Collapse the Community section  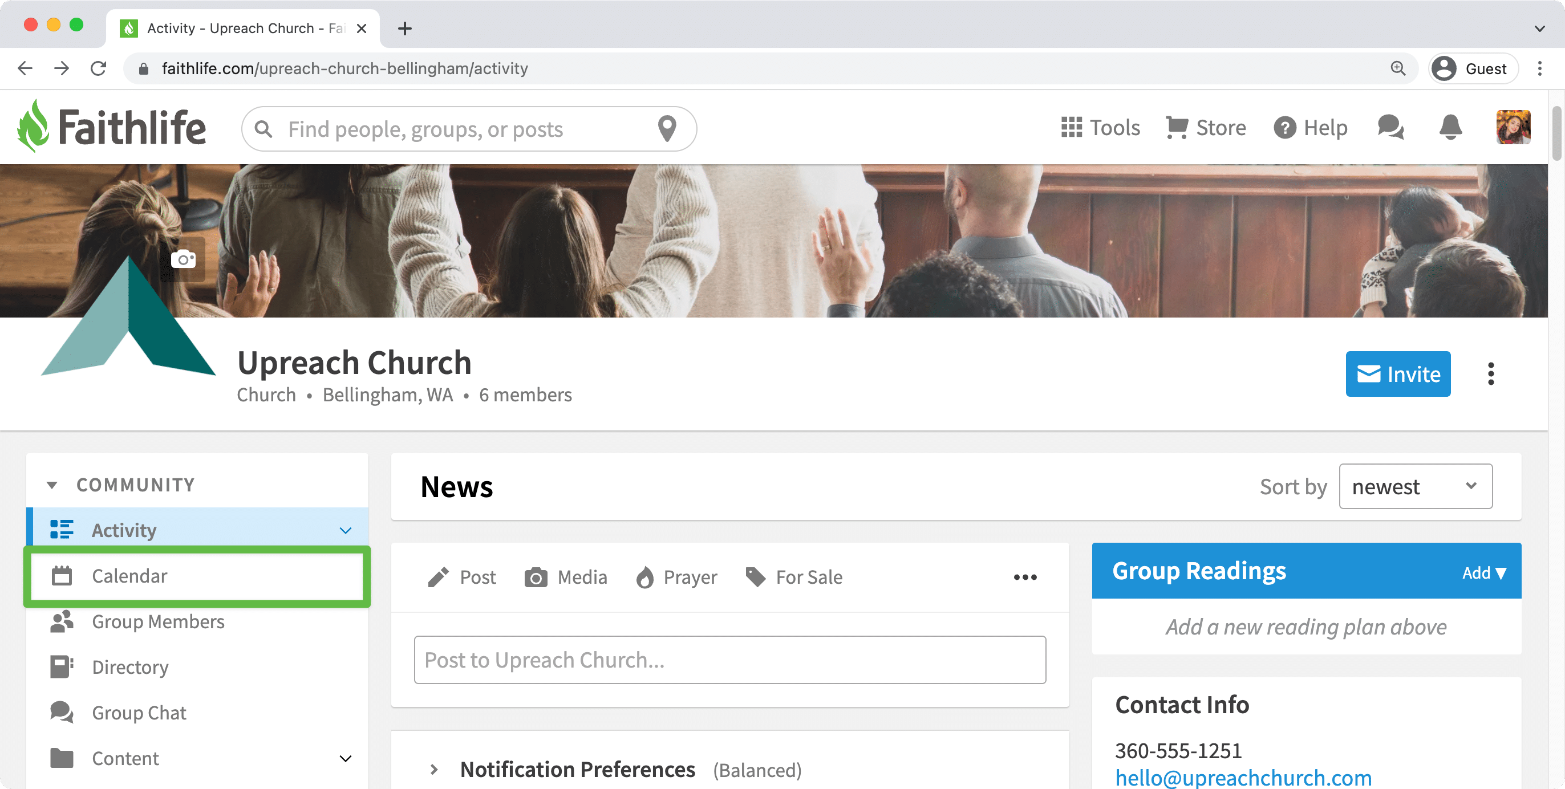pyautogui.click(x=52, y=485)
